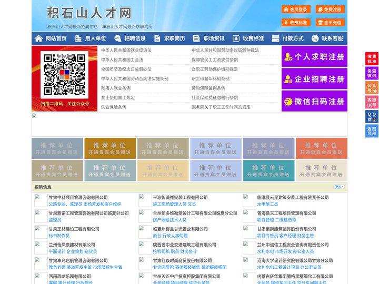Viewport: 379px width, 284px height.
Task: Click the teal 推荐单位 tile
Action: pyautogui.click(x=269, y=170)
